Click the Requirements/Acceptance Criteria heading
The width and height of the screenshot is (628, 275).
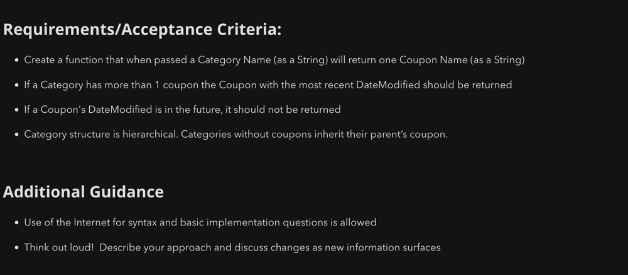142,30
